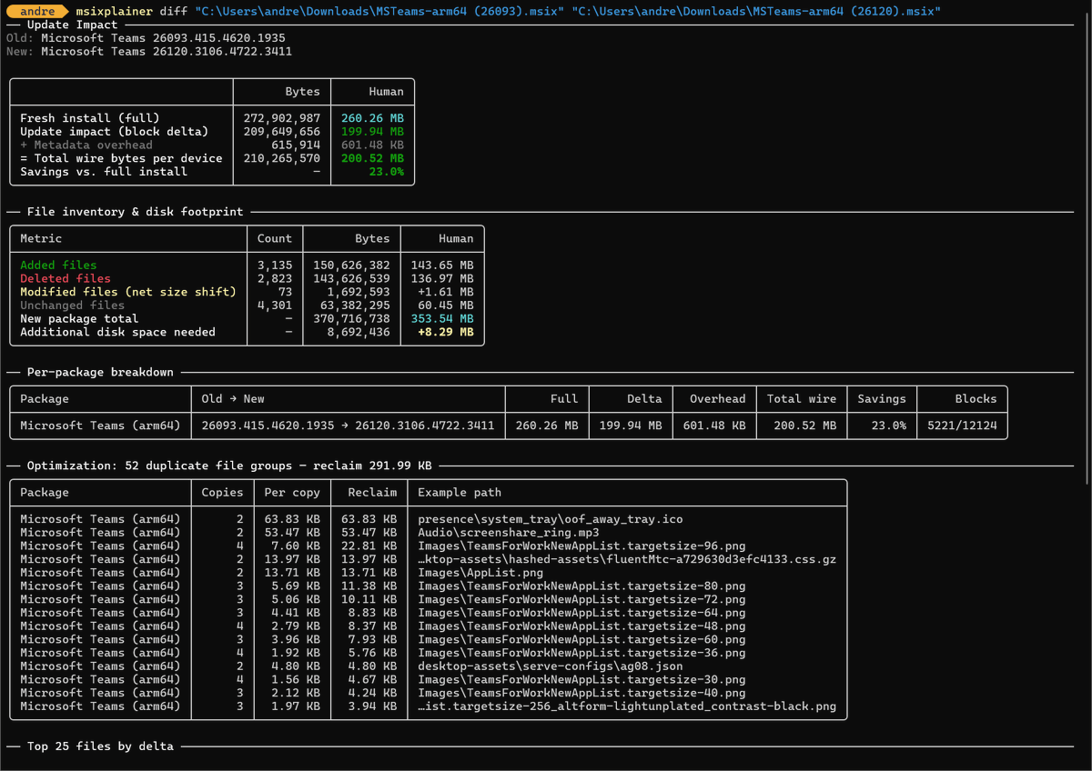
Task: Select the cyan "353.54 MB" value
Action: [442, 318]
